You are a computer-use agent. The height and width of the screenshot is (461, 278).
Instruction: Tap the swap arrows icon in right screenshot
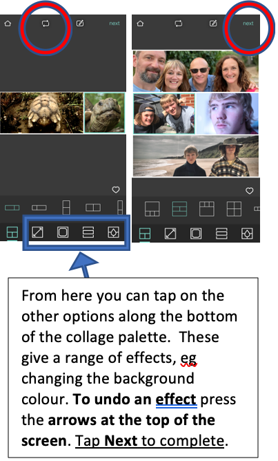(x=178, y=23)
